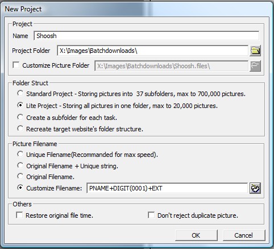Click the project Name text field

pos(146,36)
